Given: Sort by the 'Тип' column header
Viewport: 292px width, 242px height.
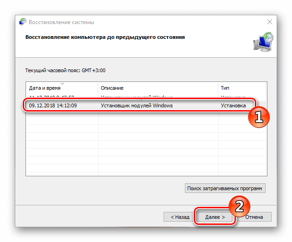Looking at the screenshot, I should click(x=242, y=88).
